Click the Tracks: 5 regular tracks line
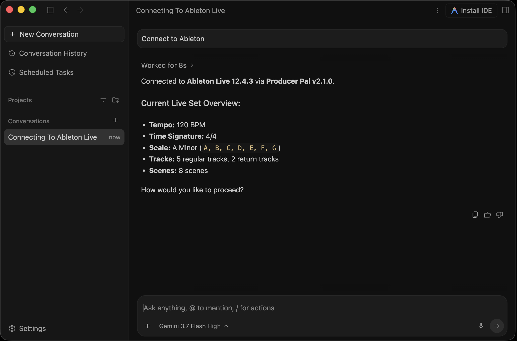This screenshot has width=517, height=341. click(x=214, y=159)
